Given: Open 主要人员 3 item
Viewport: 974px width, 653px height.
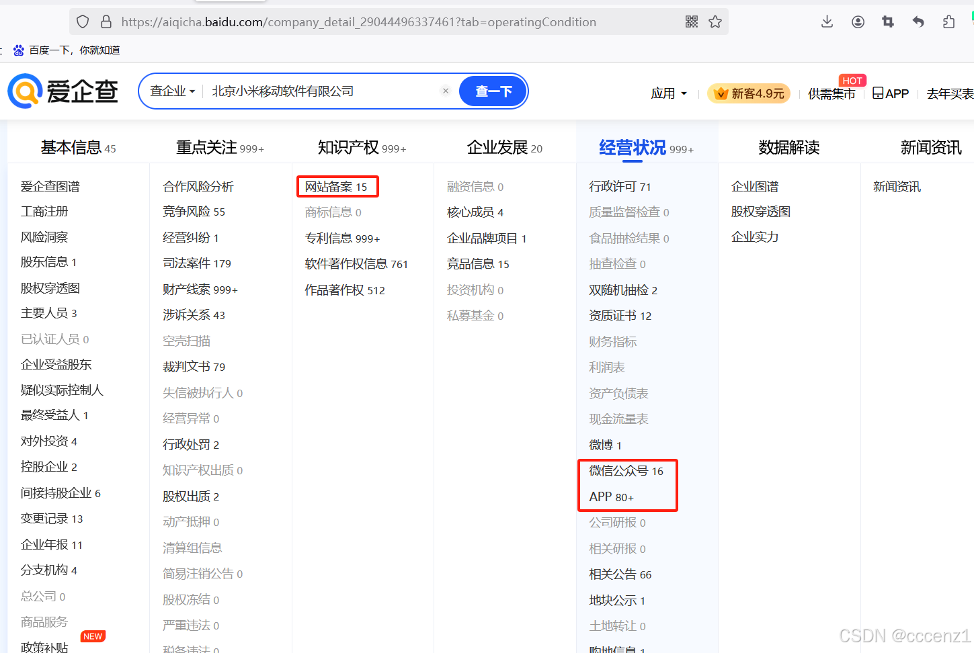Looking at the screenshot, I should coord(48,313).
